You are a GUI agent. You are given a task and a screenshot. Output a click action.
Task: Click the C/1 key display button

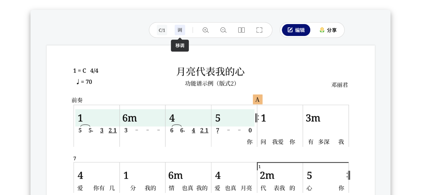pos(162,30)
